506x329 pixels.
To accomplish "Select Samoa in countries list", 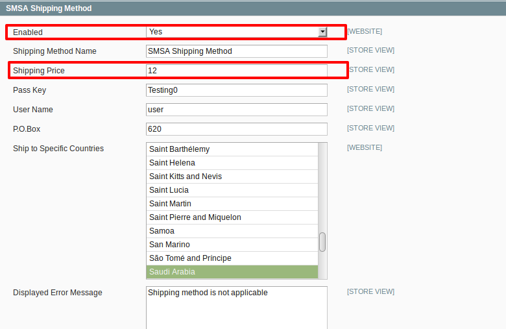I will [232, 231].
